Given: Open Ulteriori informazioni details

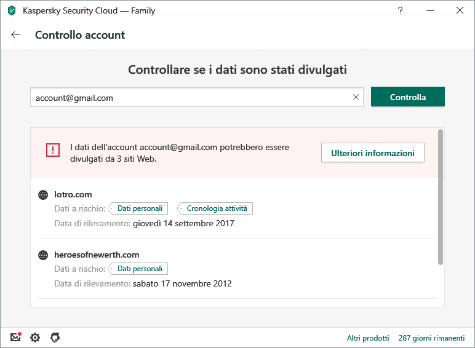Looking at the screenshot, I should pos(372,153).
